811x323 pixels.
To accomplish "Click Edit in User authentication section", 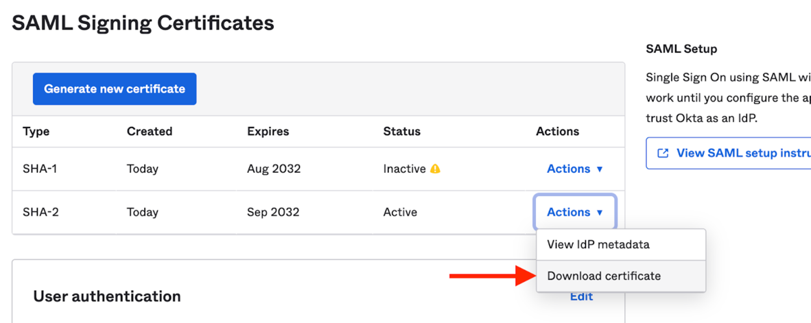I will [581, 296].
